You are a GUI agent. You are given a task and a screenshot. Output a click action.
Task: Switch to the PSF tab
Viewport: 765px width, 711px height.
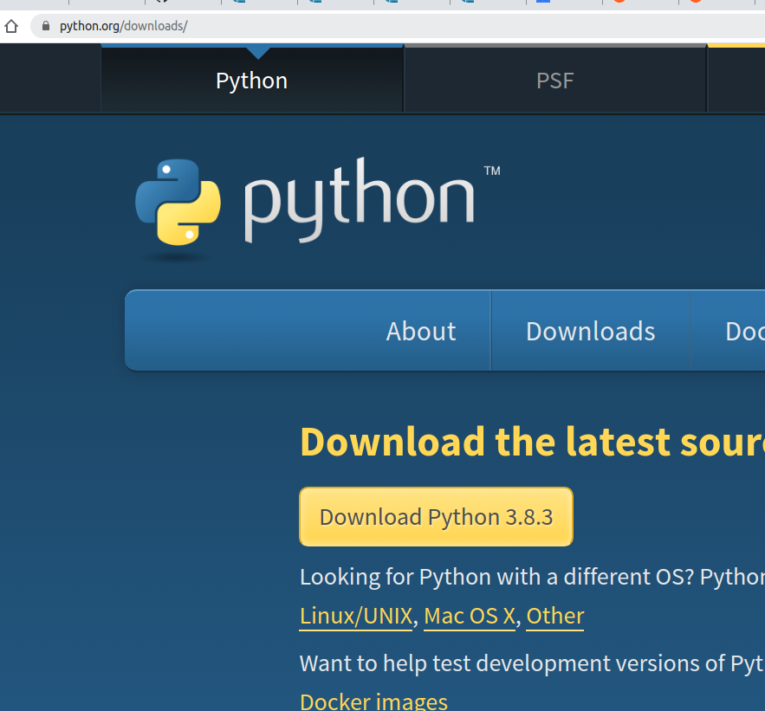point(554,80)
